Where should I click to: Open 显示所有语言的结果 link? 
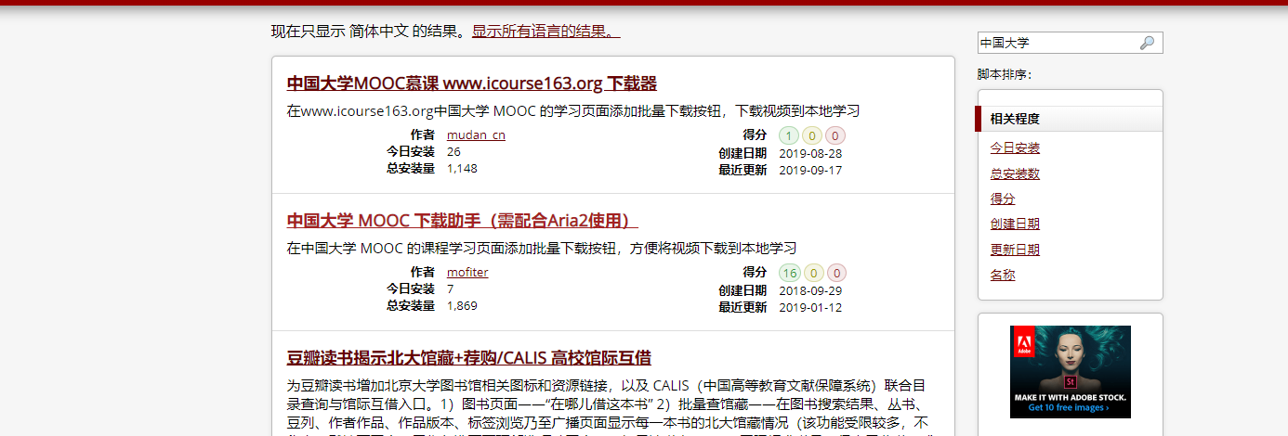pos(545,32)
